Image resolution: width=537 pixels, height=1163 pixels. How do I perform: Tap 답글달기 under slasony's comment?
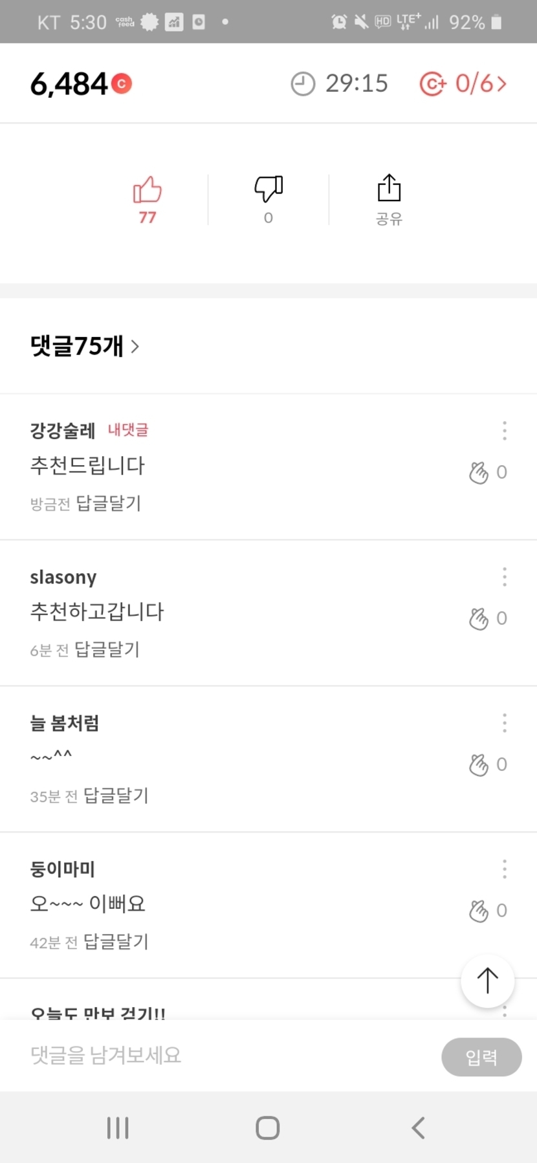[107, 649]
